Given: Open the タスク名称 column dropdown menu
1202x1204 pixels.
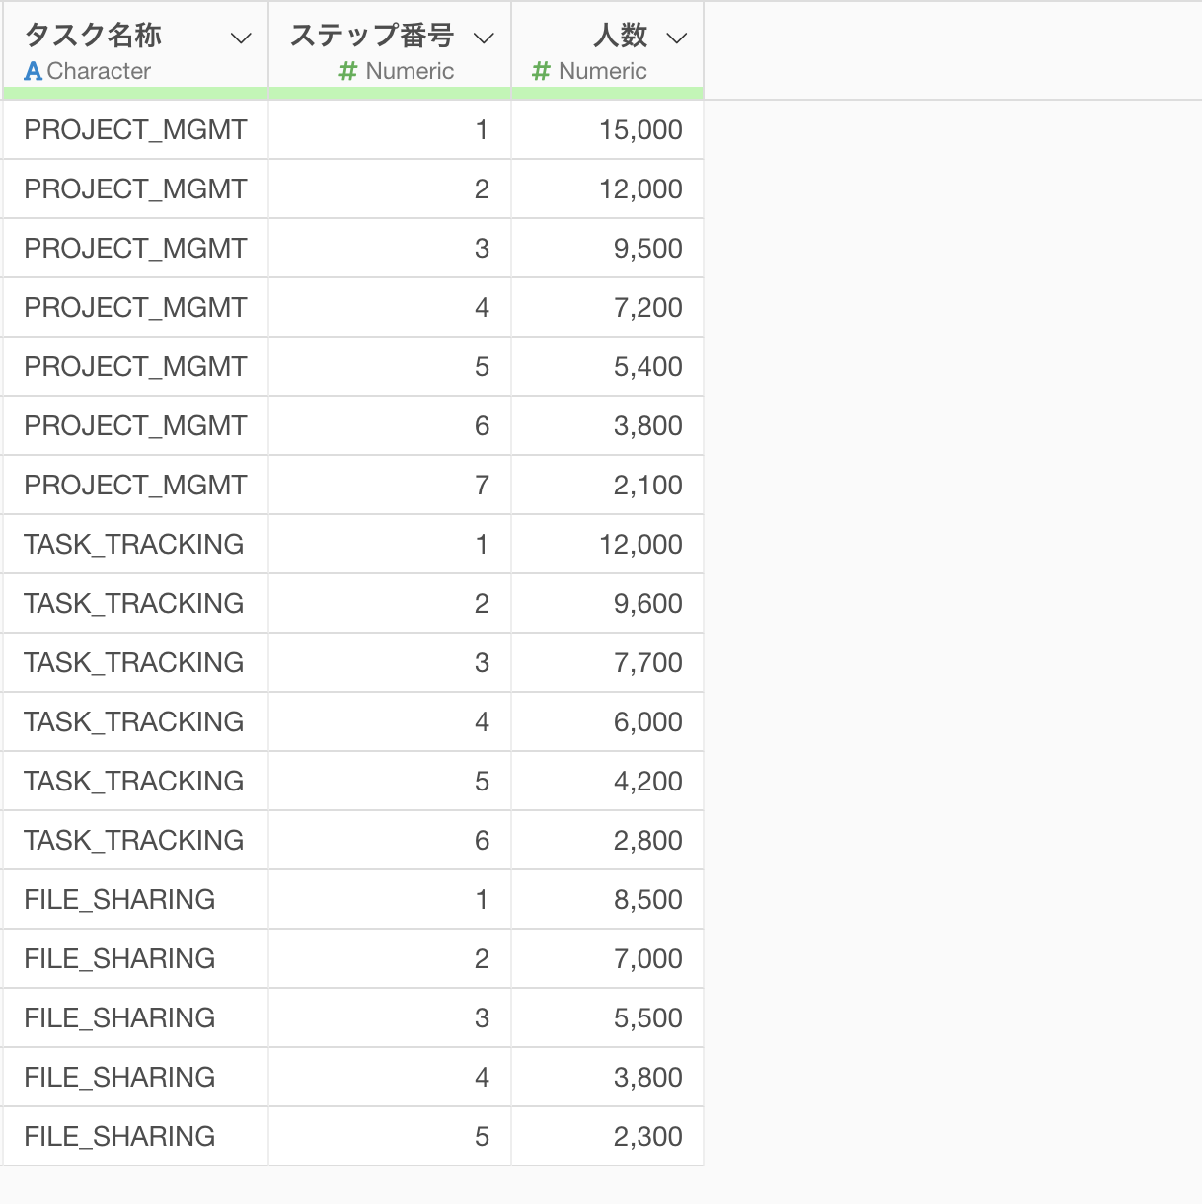Looking at the screenshot, I should point(241,38).
